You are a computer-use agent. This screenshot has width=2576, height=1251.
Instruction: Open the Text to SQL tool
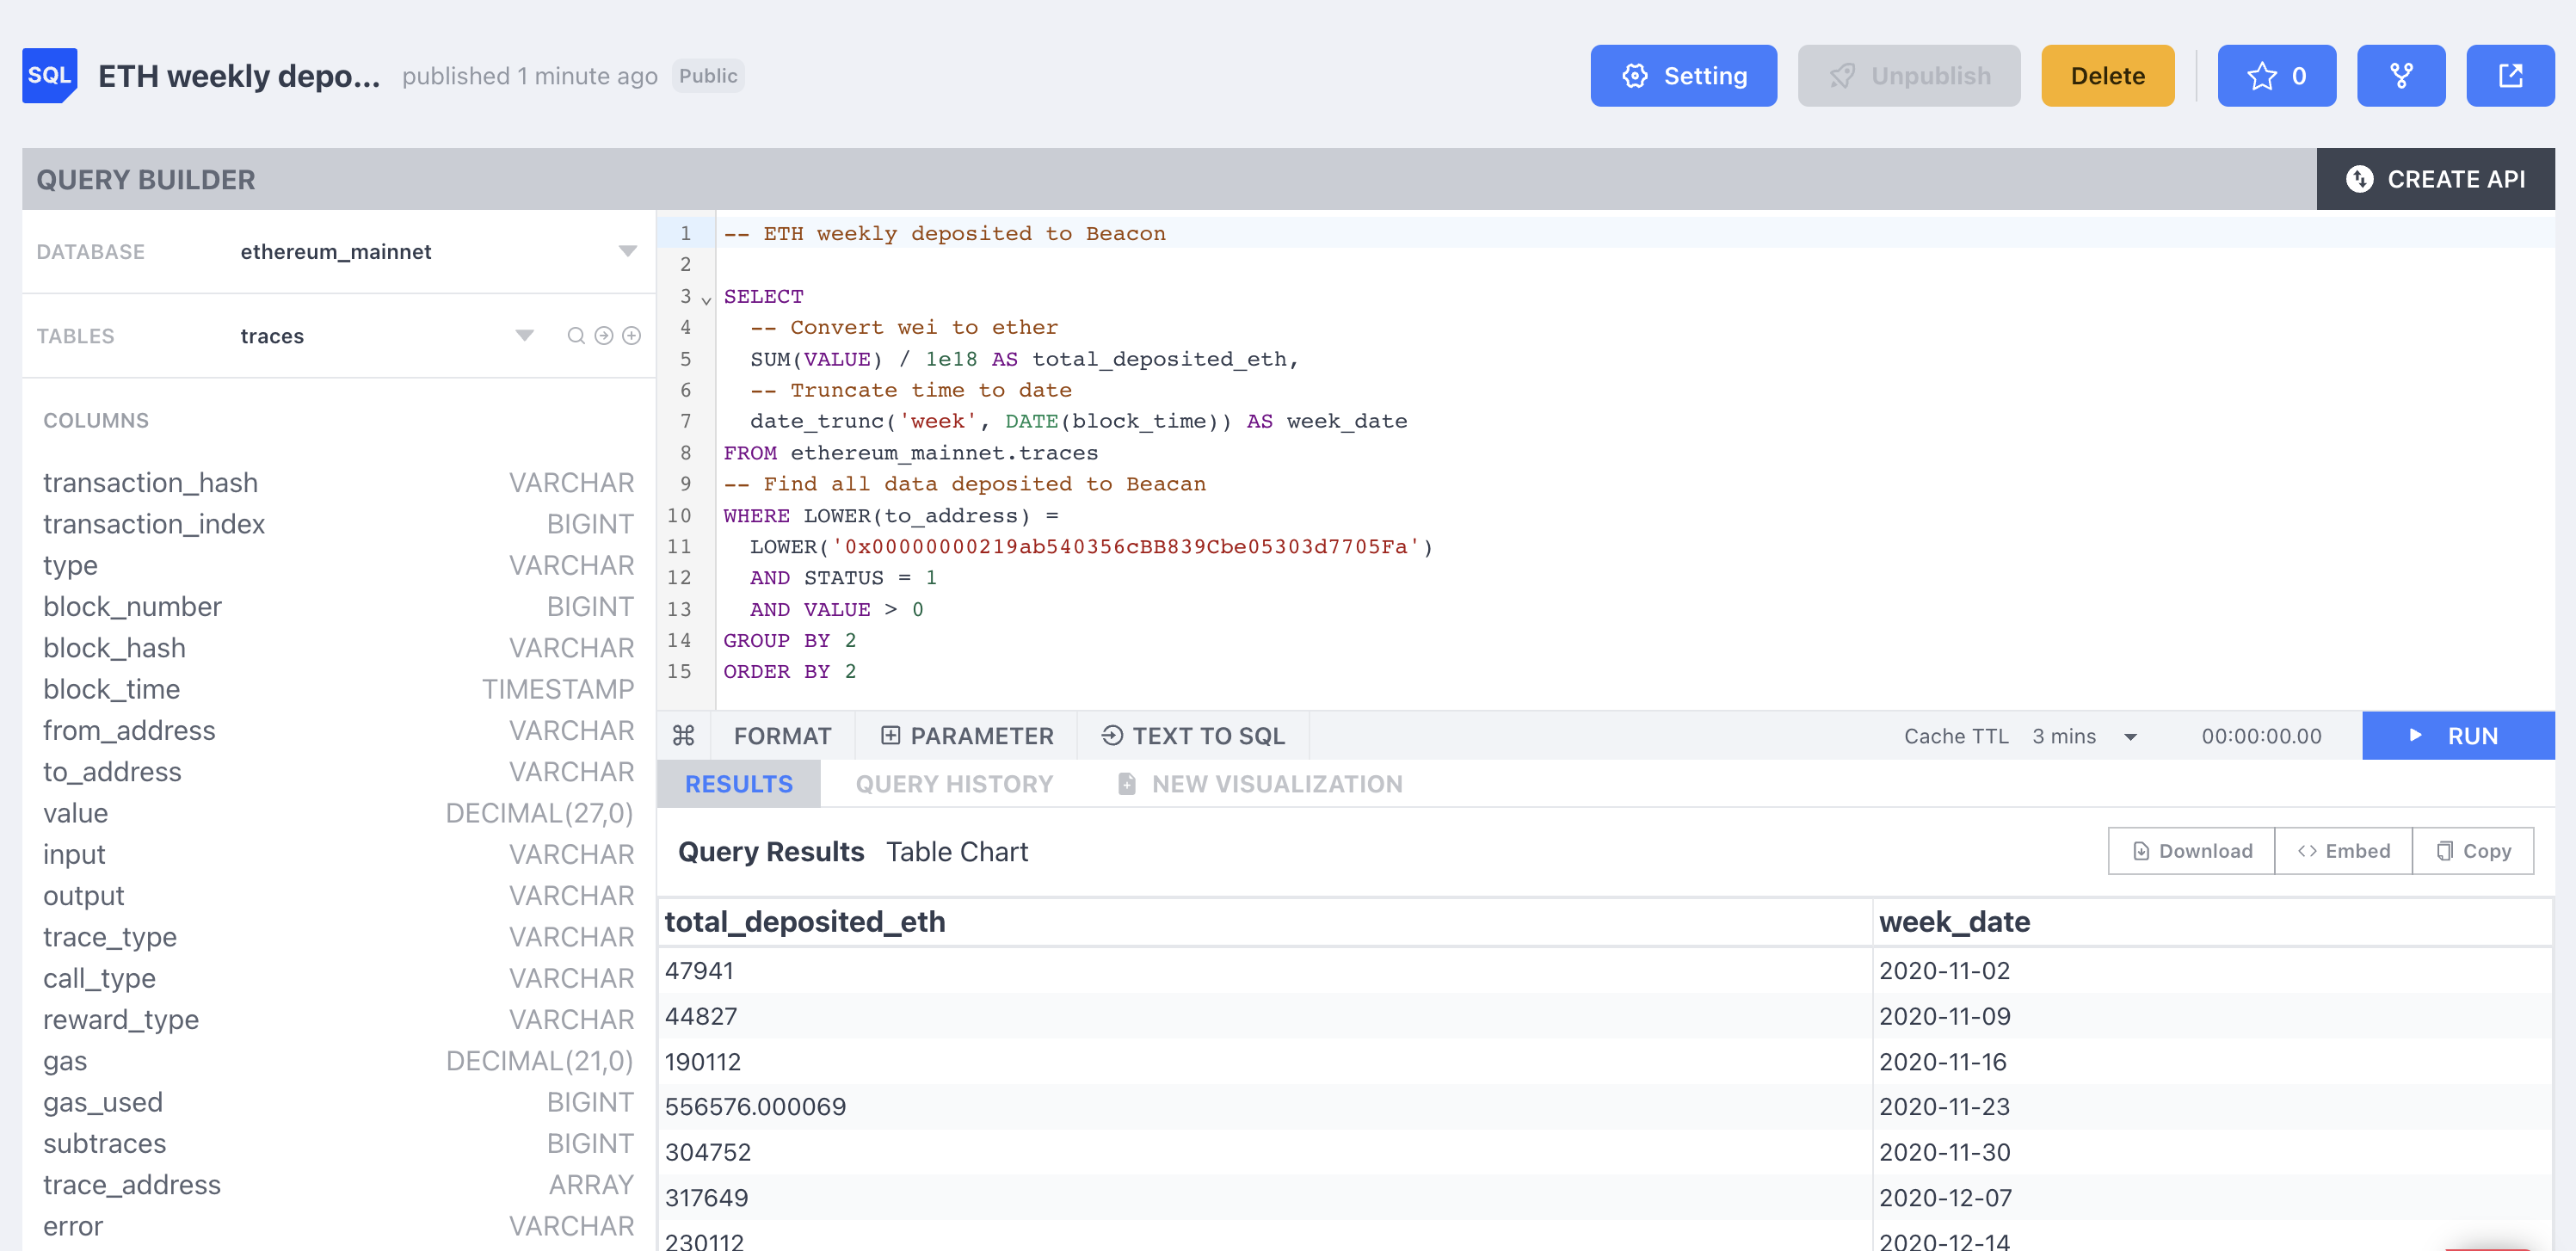[1192, 736]
